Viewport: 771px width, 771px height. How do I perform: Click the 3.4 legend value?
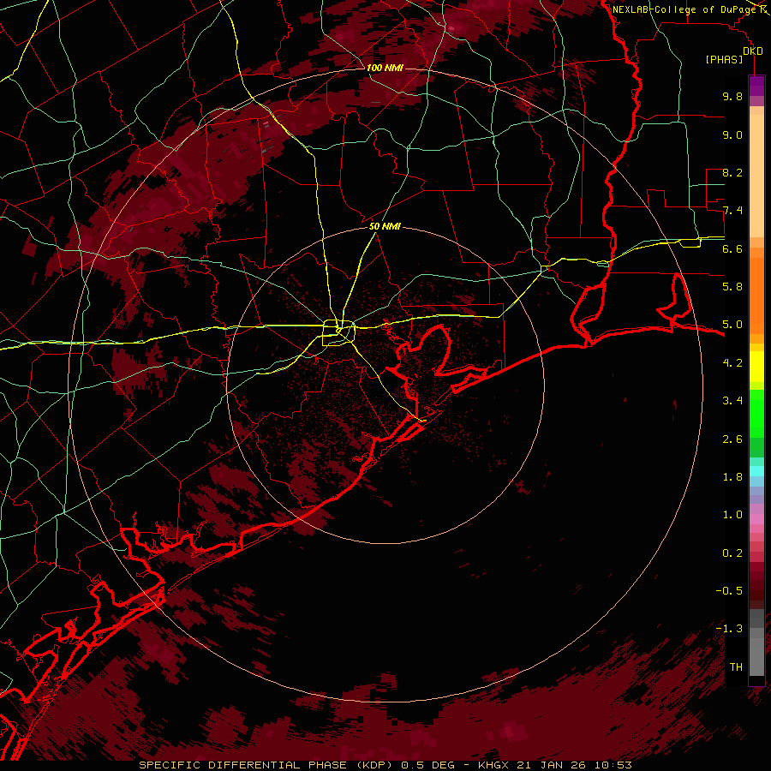732,401
